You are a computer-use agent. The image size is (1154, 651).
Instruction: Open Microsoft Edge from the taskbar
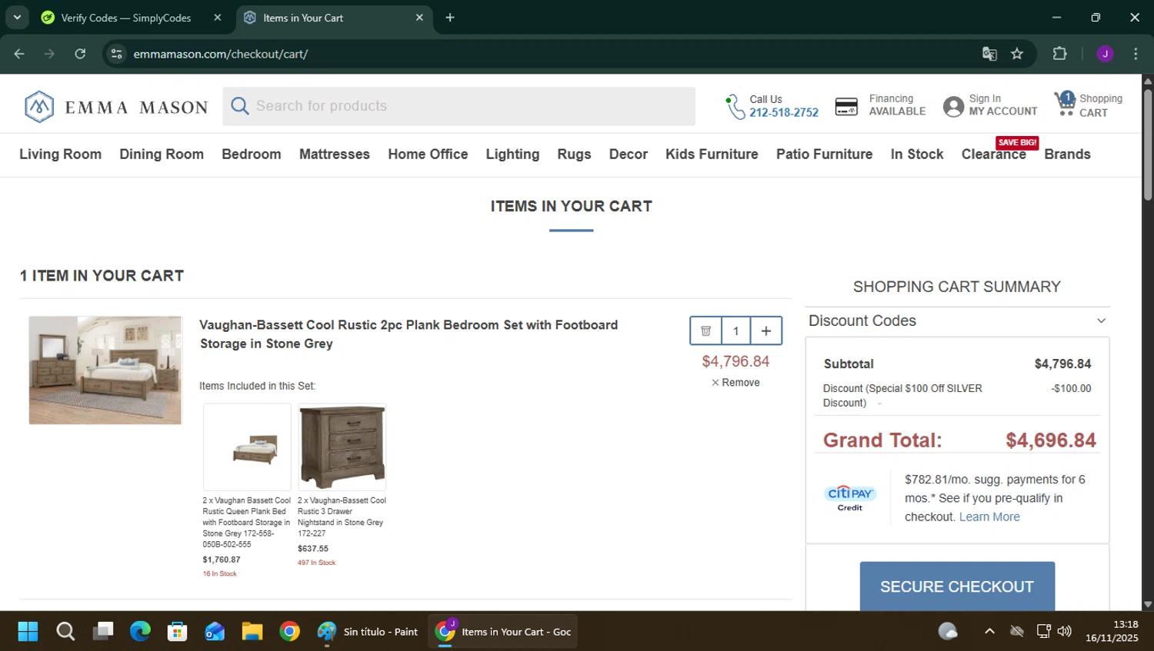(140, 632)
